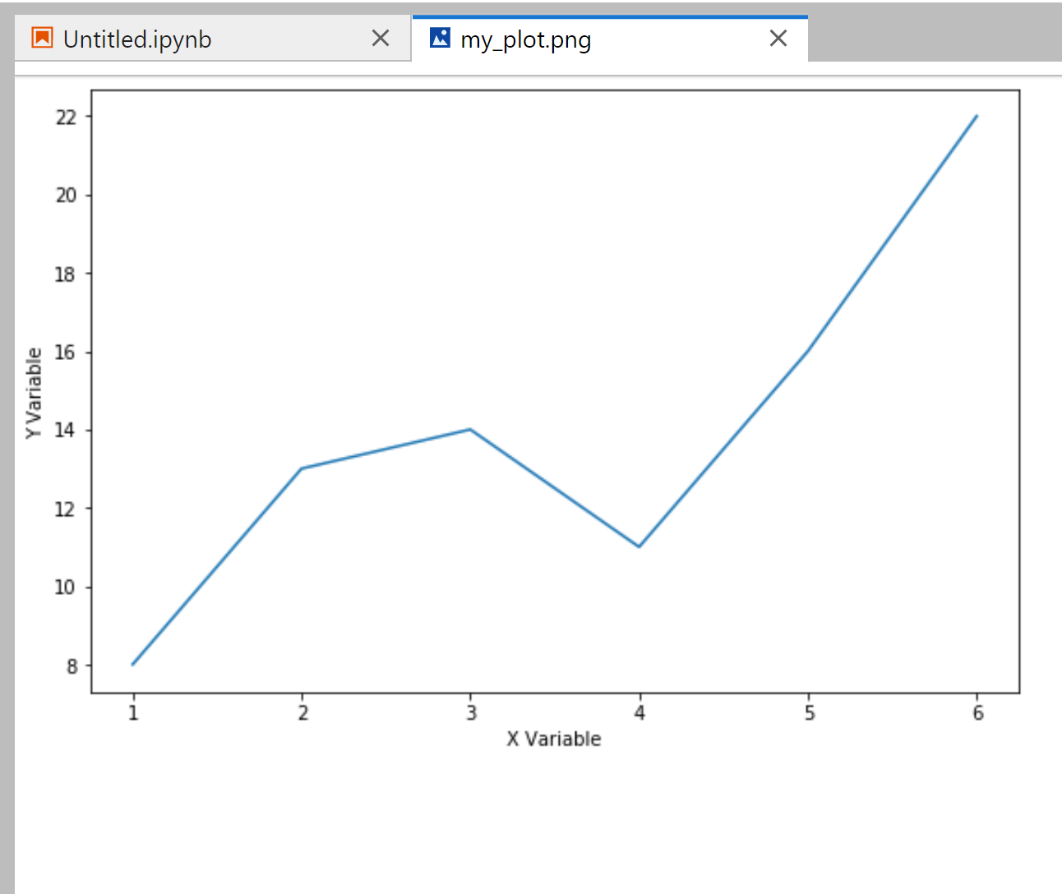Click the y-axis tick label 14
This screenshot has height=894, width=1062.
tap(66, 431)
